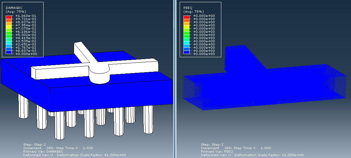Image resolution: width=351 pixels, height=158 pixels.
Task: Click the +1.060e-01 maximum legend value
Action: pos(26,16)
